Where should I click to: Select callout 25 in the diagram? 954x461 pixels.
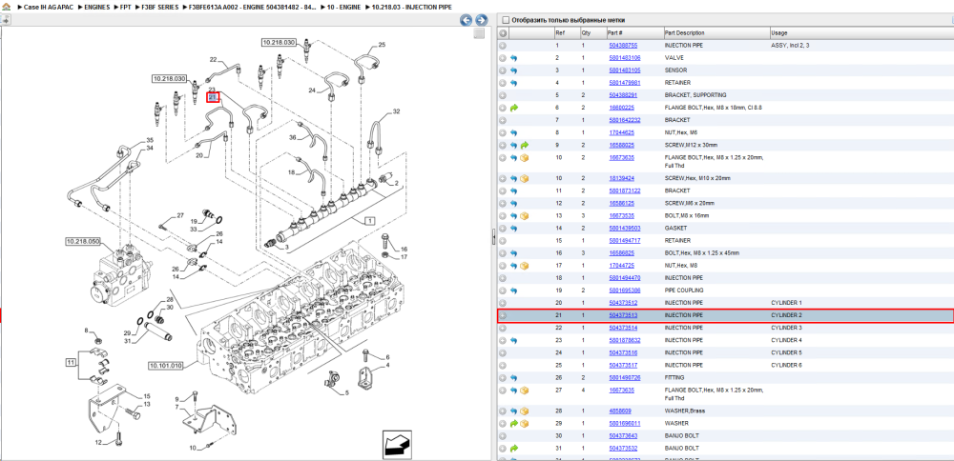click(x=382, y=45)
